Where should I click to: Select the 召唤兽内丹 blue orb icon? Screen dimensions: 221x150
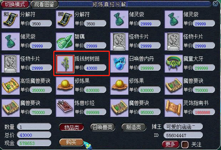pos(119,64)
